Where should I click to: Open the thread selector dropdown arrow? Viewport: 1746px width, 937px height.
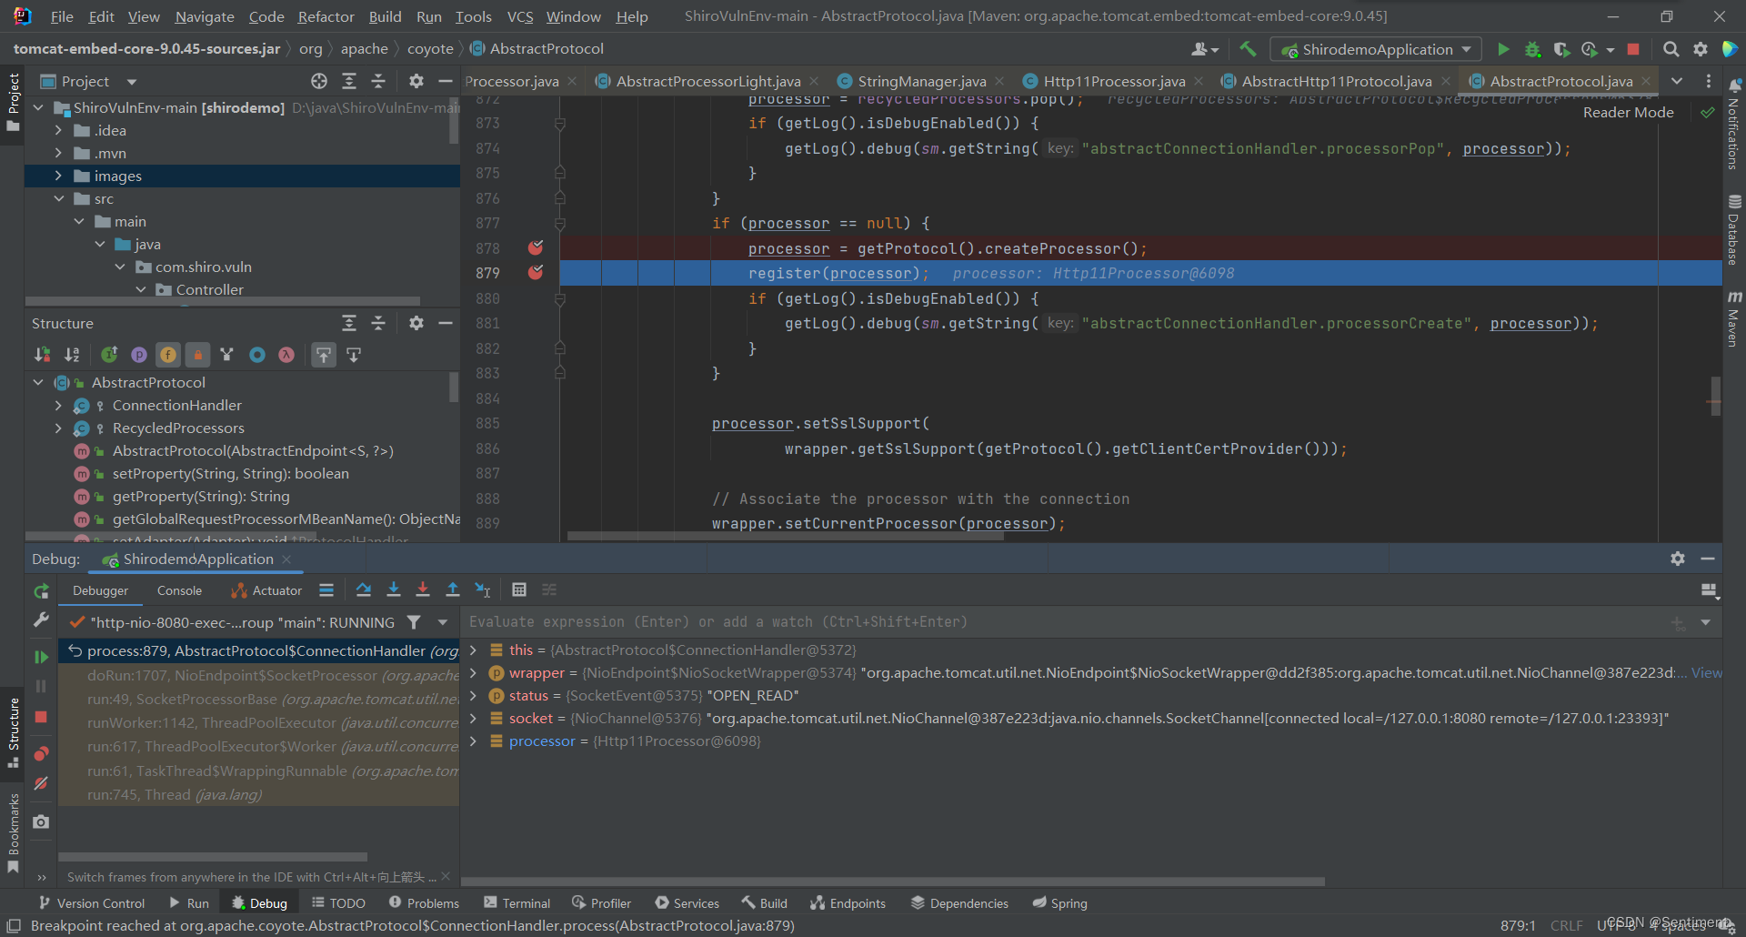pyautogui.click(x=443, y=622)
